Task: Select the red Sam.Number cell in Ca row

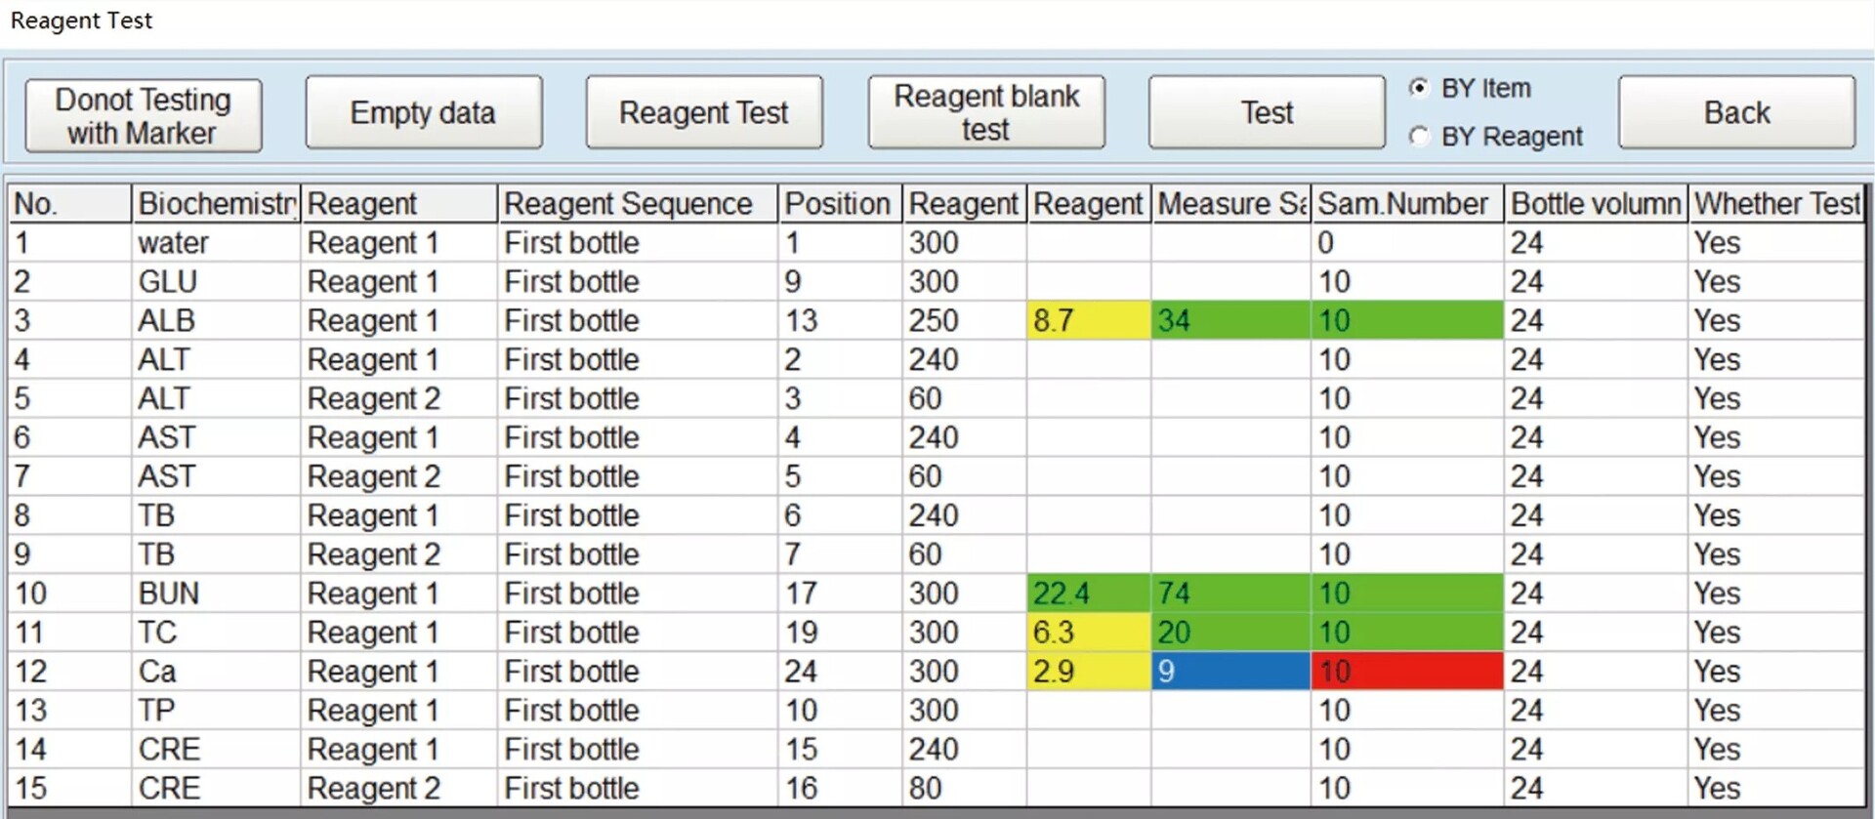Action: pyautogui.click(x=1406, y=672)
